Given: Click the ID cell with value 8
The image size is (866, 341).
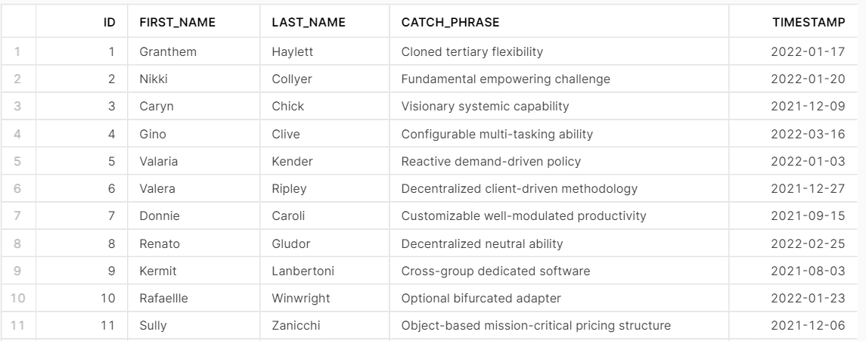Looking at the screenshot, I should tap(110, 243).
